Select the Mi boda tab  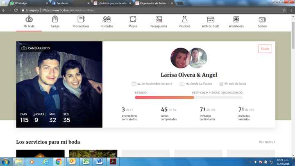pos(29,22)
